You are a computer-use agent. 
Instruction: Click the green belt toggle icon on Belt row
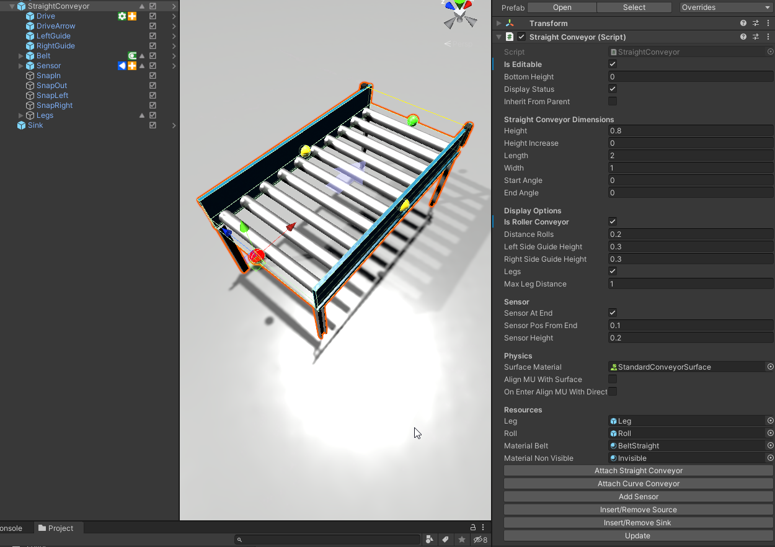pos(132,56)
